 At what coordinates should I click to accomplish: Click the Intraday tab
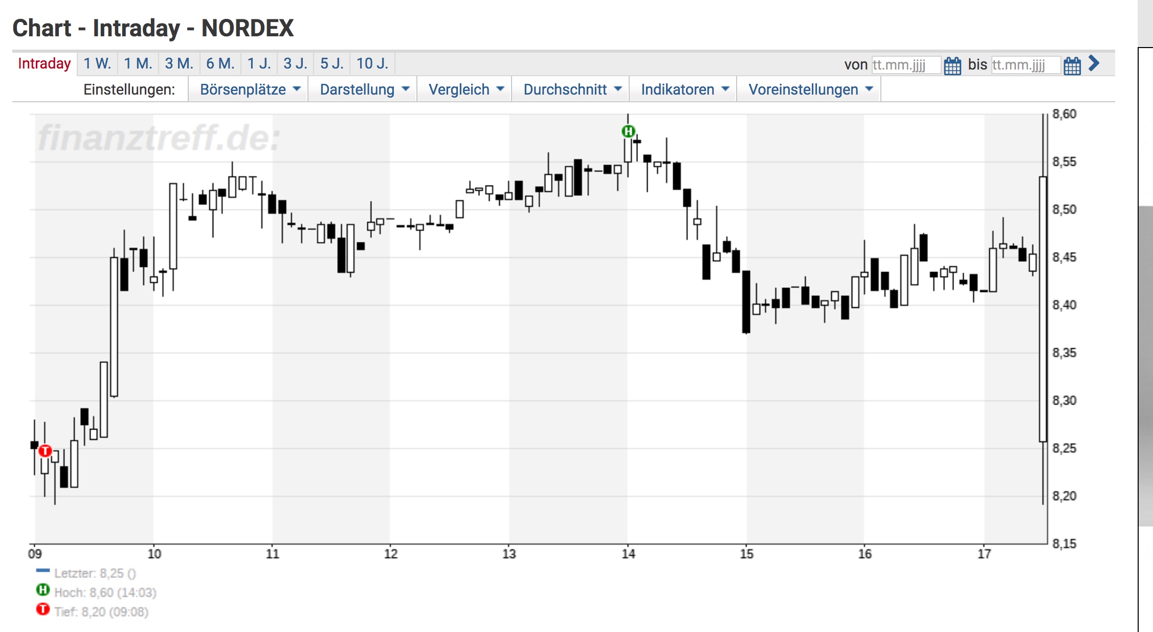45,63
